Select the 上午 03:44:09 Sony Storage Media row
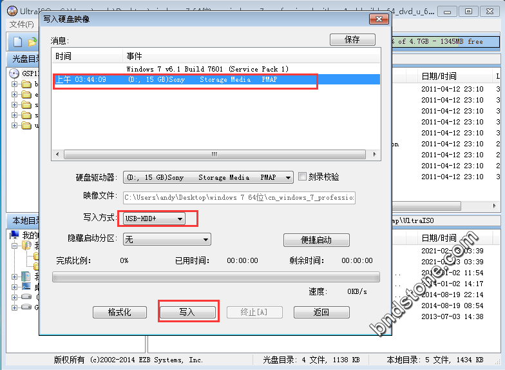The image size is (505, 370). 216,80
